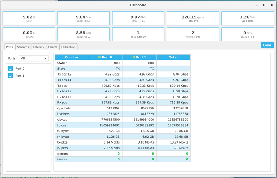Viewport: 277px width, 178px height.
Task: Click the Total column header
Action: (x=173, y=57)
